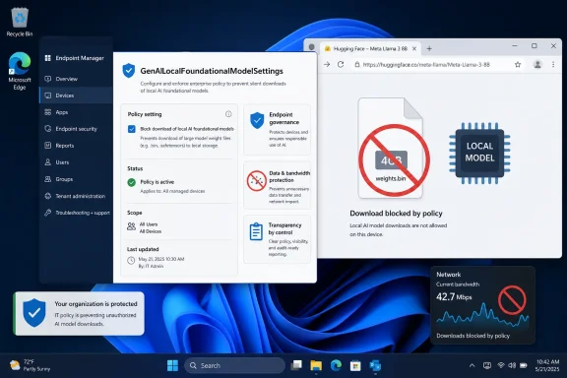
Task: Bookmark this page with the star icon
Action: coord(518,64)
